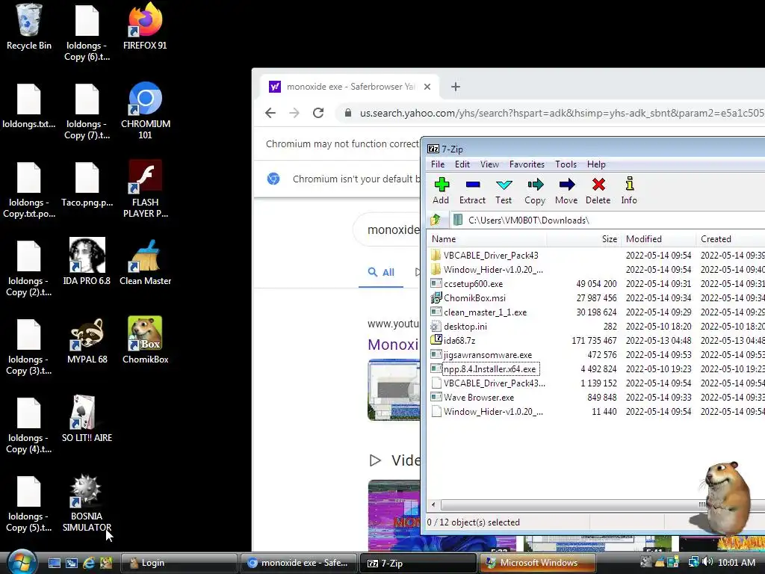765x574 pixels.
Task: Click the hamster desktop mascot
Action: pos(725,498)
